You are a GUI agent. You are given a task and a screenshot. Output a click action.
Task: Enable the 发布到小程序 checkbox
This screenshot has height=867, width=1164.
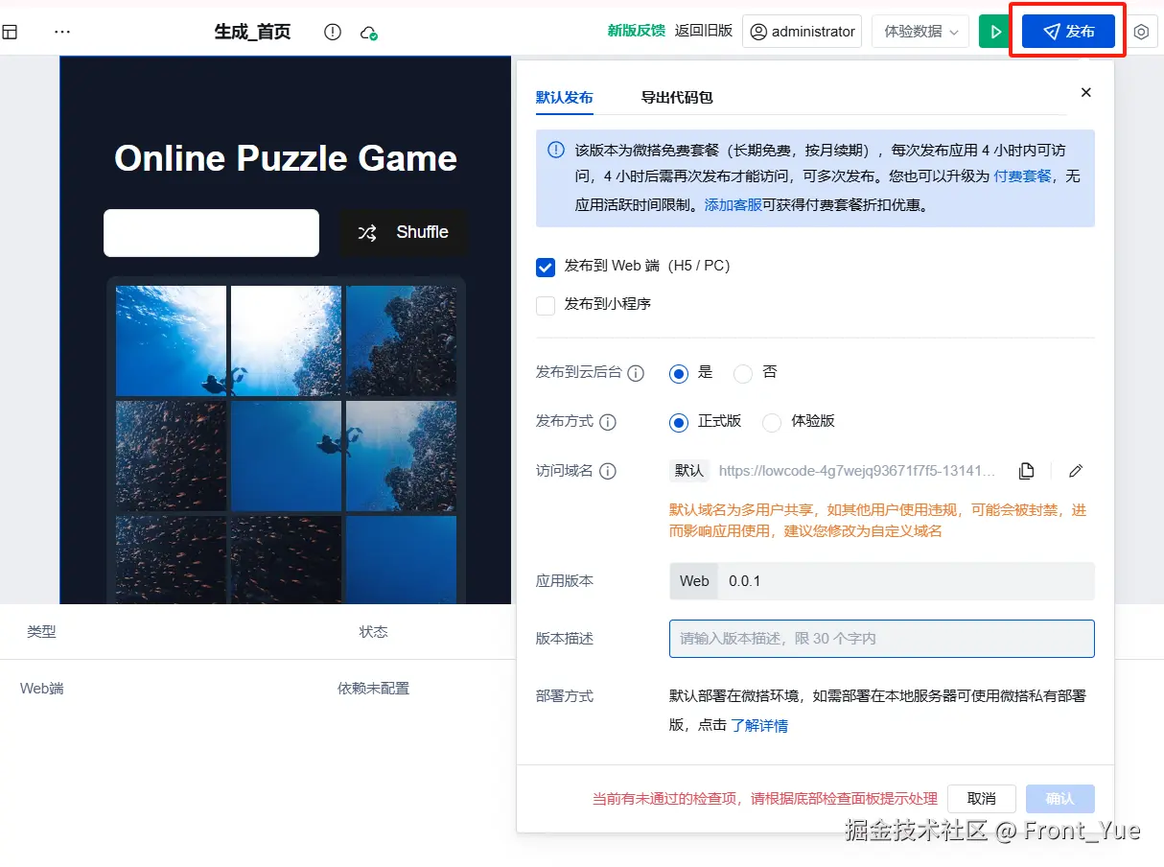[546, 305]
